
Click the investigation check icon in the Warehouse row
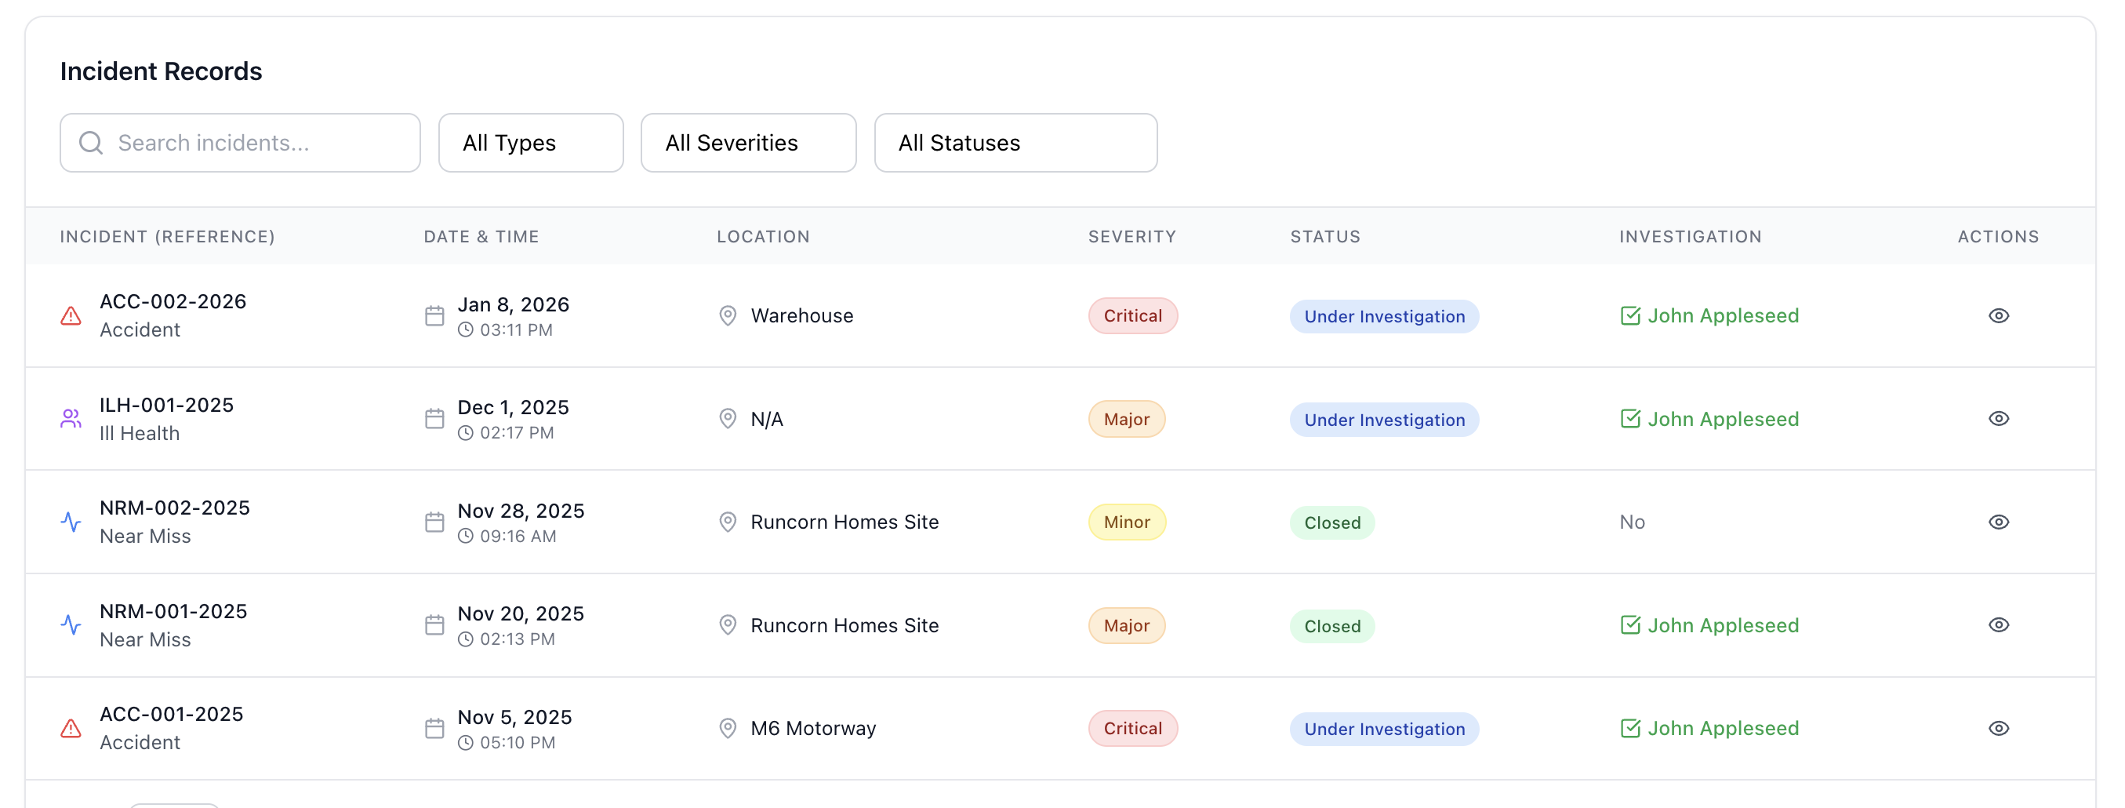(x=1630, y=316)
